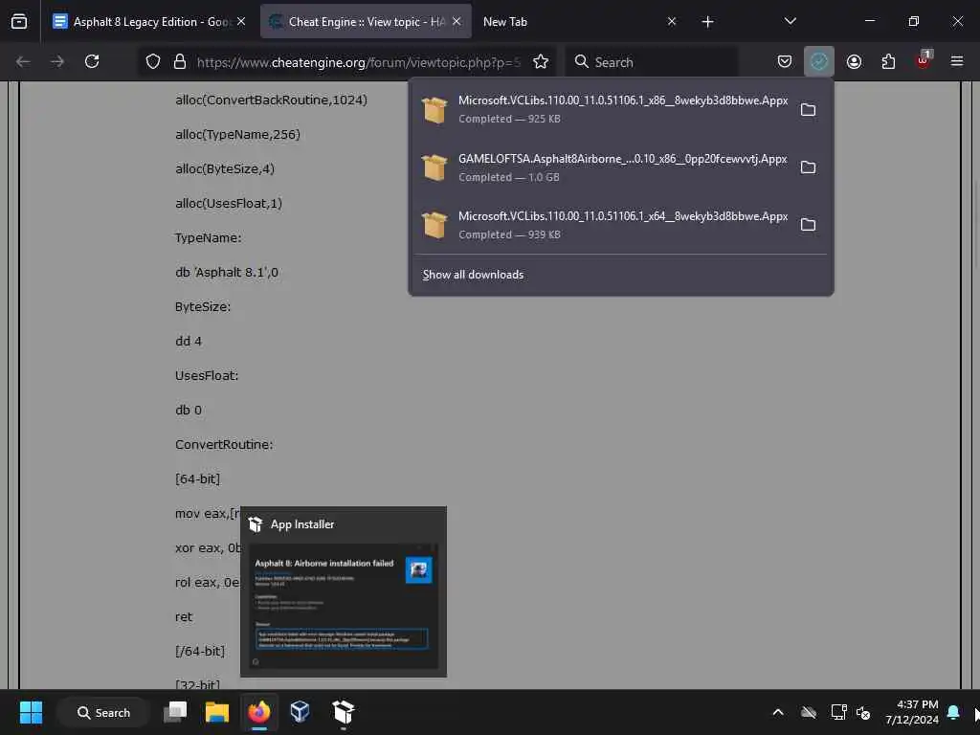Open downloaded GAMELOFTSA.Asphalt8Airborne Appx file
This screenshot has width=980, height=735.
[x=604, y=167]
